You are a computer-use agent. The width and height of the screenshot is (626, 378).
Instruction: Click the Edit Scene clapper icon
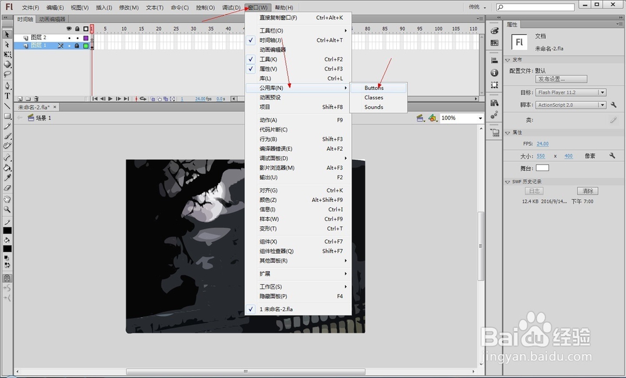(x=419, y=118)
